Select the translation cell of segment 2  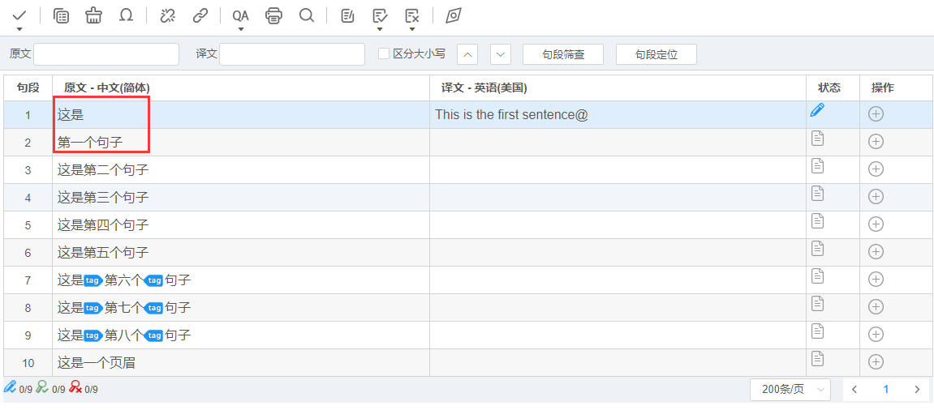pos(617,143)
